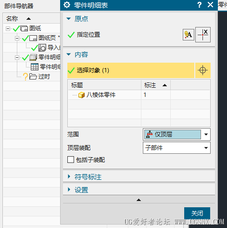Click the select object target icon

tap(202, 70)
